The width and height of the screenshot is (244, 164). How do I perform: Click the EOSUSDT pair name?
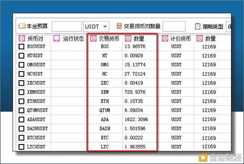pos(36,46)
